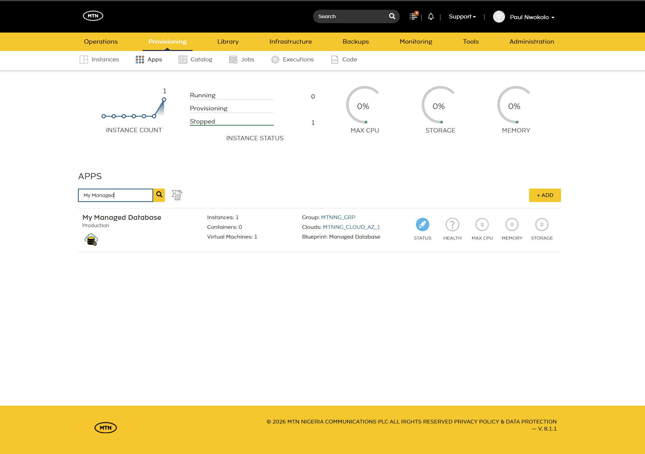Image resolution: width=645 pixels, height=454 pixels.
Task: Click the Jobs sub-tab
Action: click(x=242, y=59)
